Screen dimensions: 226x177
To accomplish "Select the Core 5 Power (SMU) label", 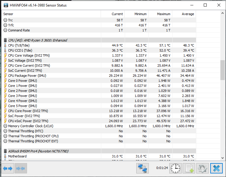I will 23,106.
